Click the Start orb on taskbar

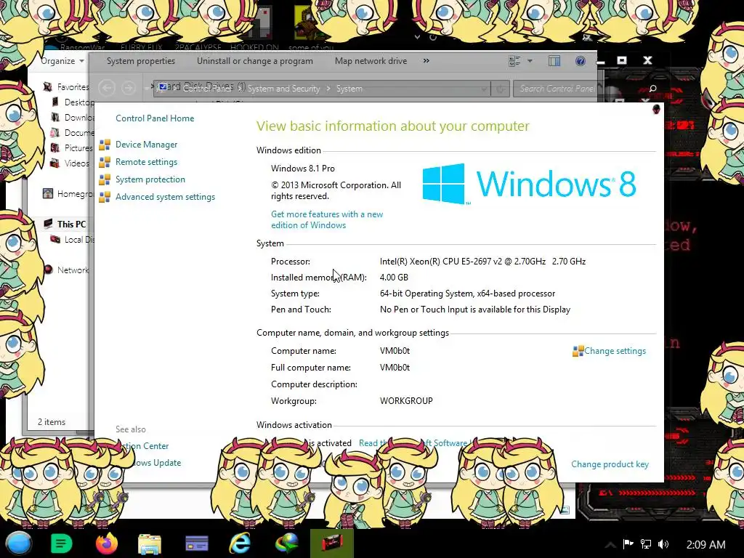pyautogui.click(x=18, y=543)
